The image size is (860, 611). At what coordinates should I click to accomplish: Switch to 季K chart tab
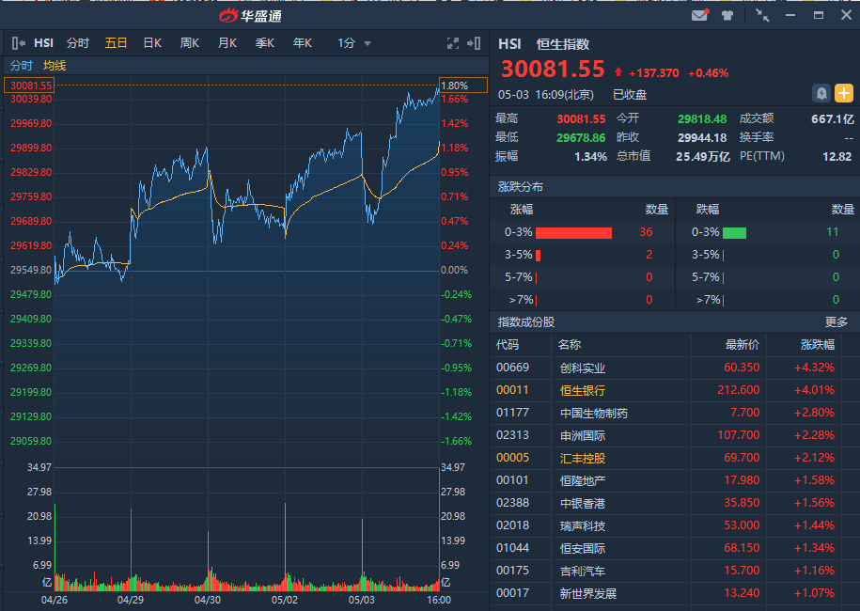264,43
